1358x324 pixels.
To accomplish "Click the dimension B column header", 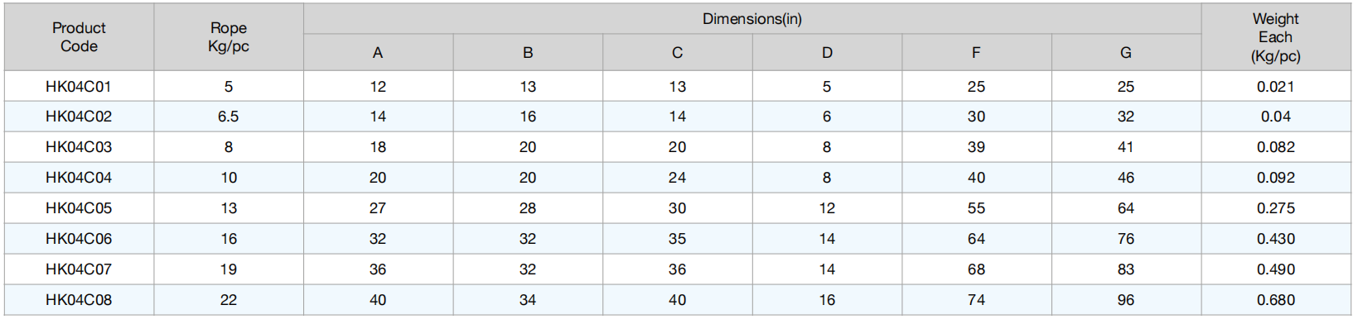I will (528, 53).
